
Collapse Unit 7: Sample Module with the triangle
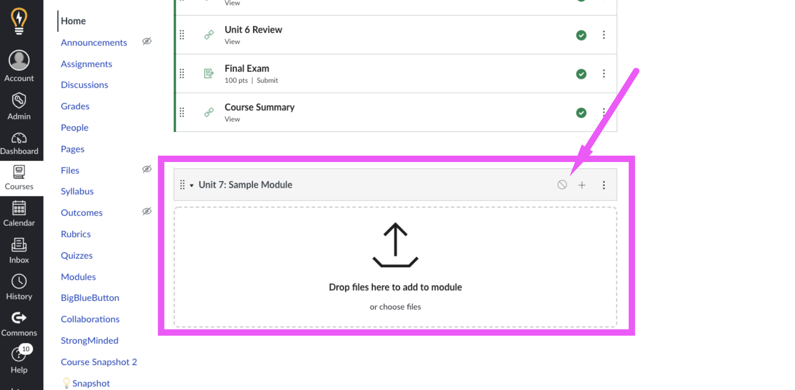point(192,185)
